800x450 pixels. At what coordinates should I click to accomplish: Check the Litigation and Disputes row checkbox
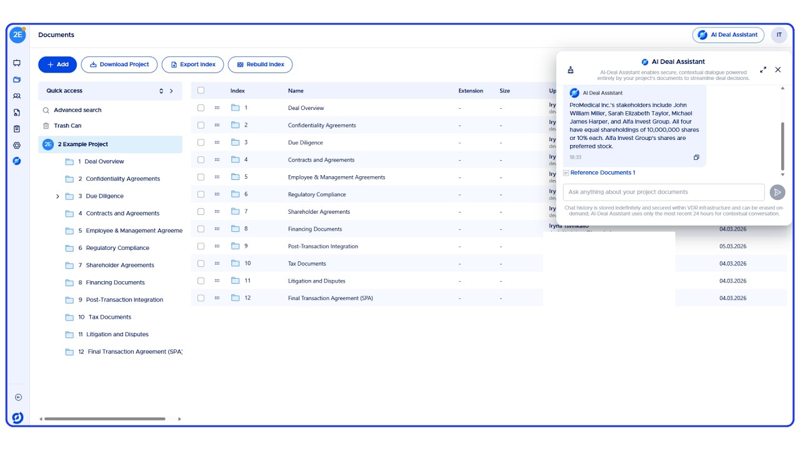click(201, 281)
